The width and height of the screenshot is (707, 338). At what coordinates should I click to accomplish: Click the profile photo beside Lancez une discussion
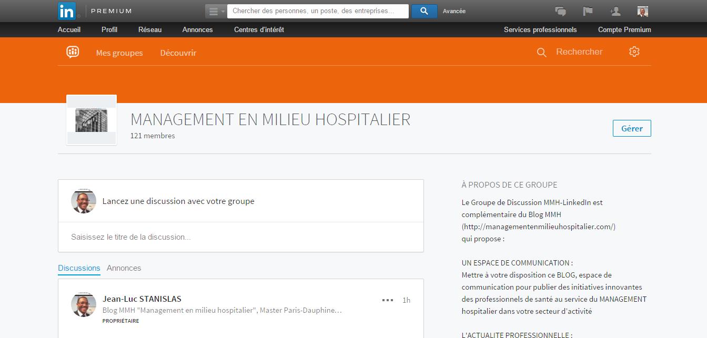click(84, 201)
